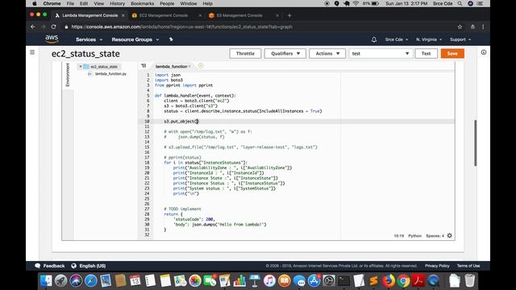Open the Srce Cde account dropdown

click(397, 39)
